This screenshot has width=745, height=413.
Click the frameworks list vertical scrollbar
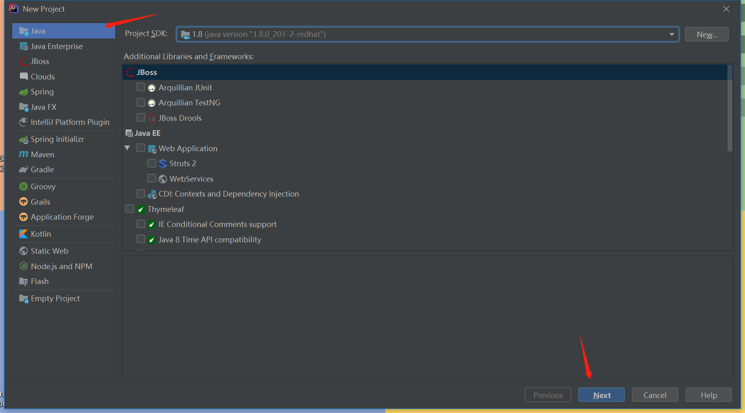click(x=730, y=109)
